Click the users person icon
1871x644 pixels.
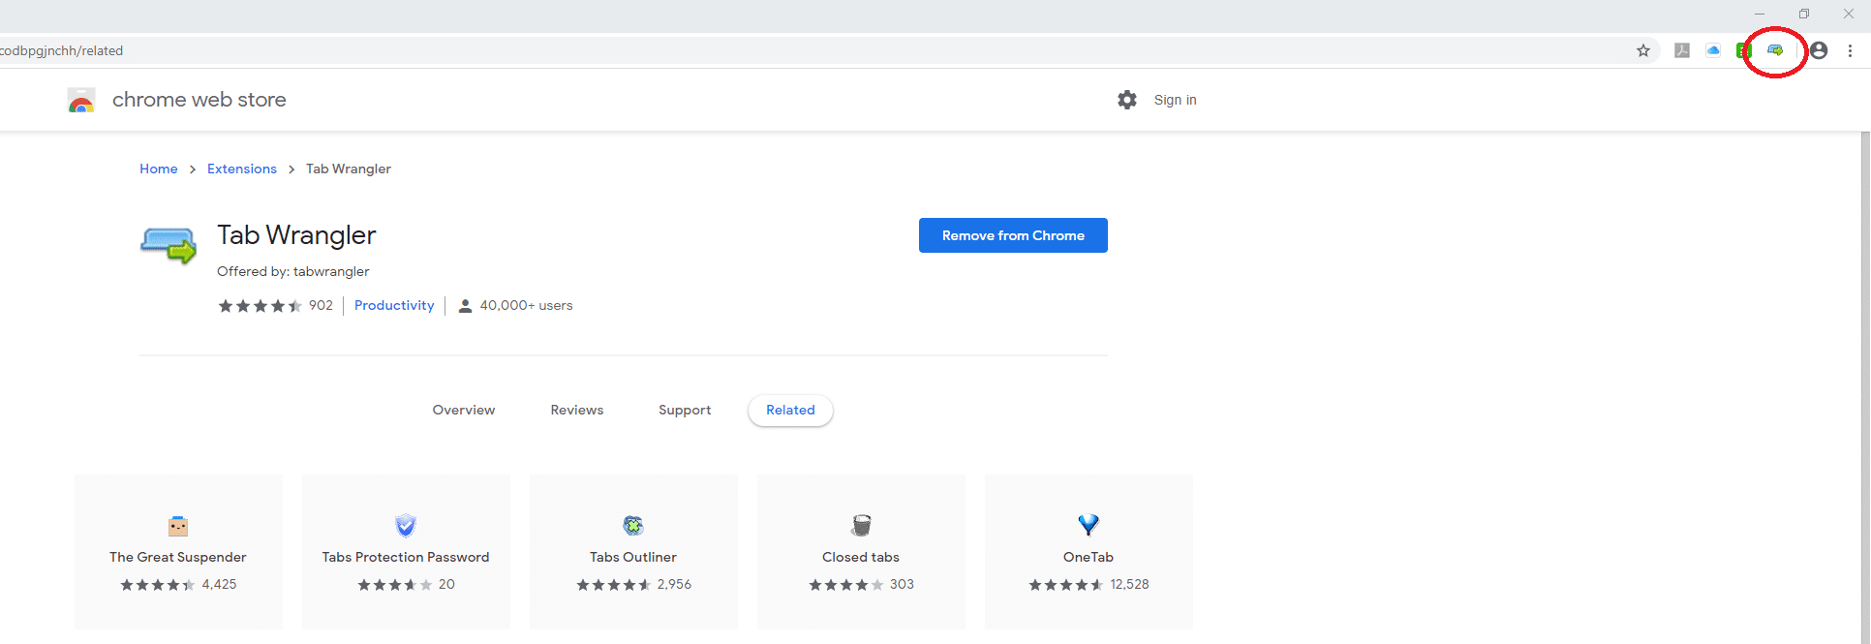click(x=465, y=306)
